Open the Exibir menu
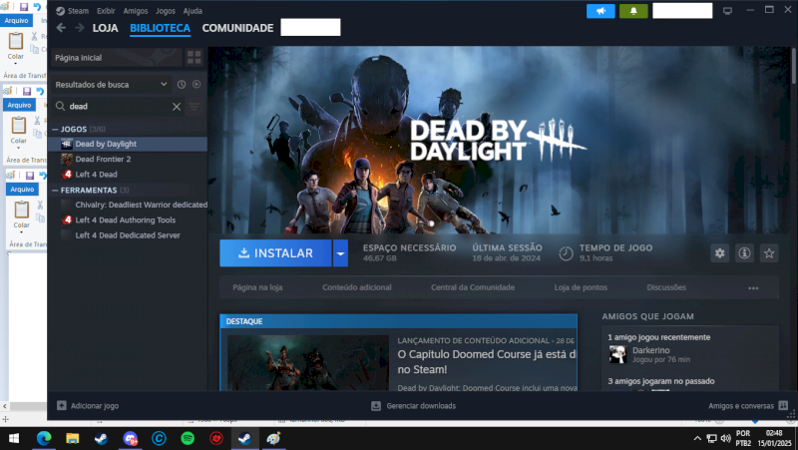The width and height of the screenshot is (798, 450). [106, 10]
